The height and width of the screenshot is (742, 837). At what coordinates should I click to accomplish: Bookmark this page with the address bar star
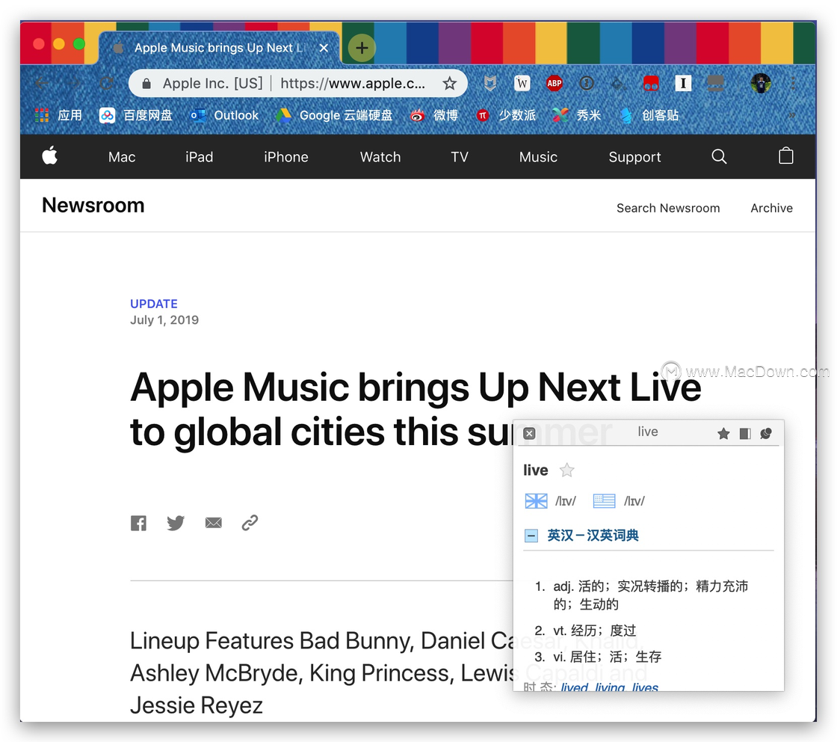[449, 83]
